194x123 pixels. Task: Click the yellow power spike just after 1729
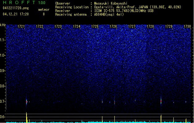173,120
